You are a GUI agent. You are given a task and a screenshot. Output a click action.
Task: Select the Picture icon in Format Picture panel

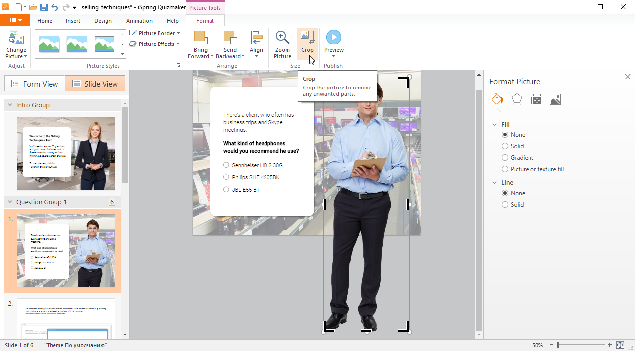(x=555, y=99)
